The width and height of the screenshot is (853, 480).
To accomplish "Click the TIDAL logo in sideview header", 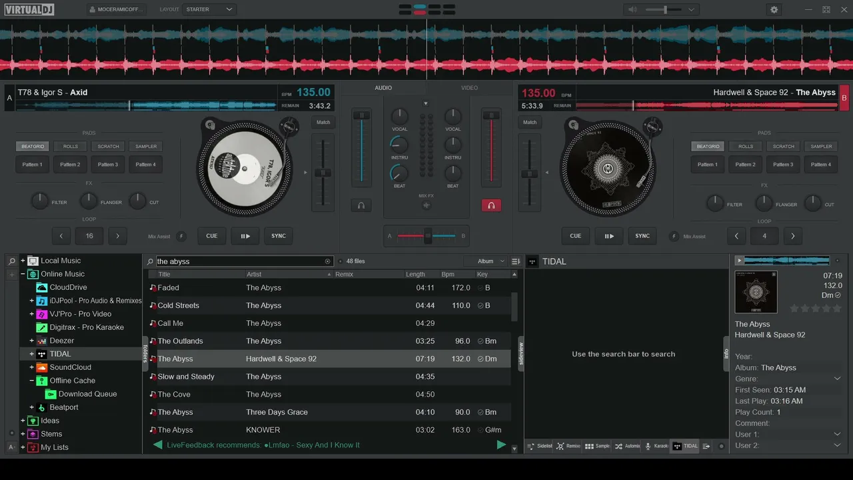I will (532, 261).
